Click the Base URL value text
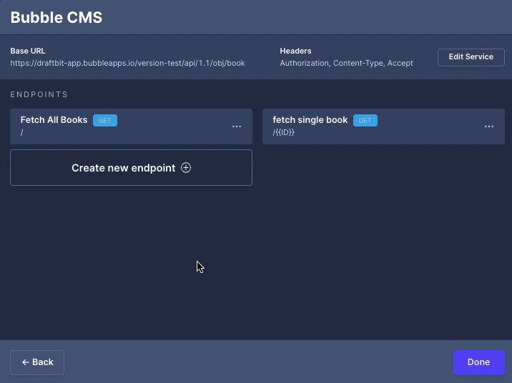The image size is (512, 383). click(127, 63)
